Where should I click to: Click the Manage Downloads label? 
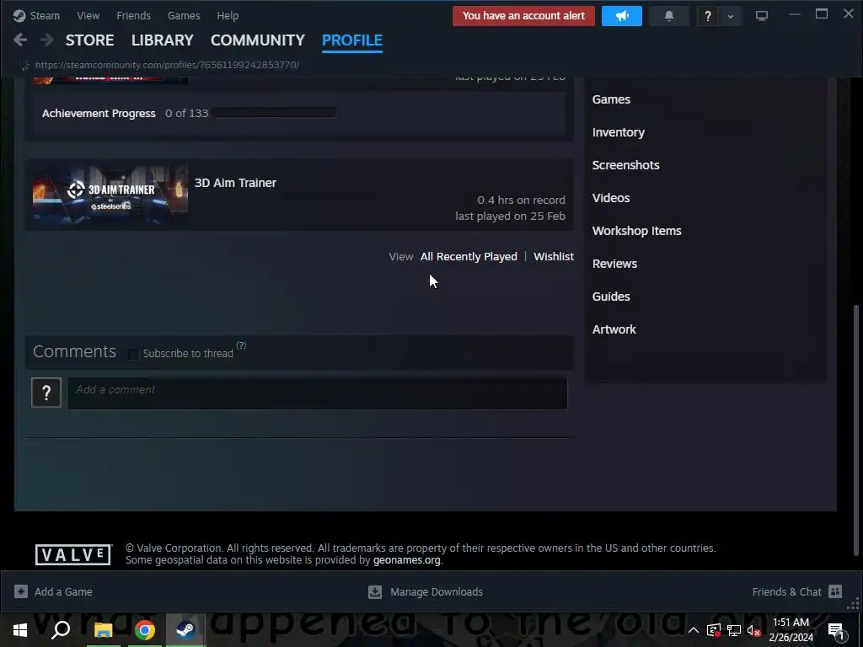(x=437, y=592)
